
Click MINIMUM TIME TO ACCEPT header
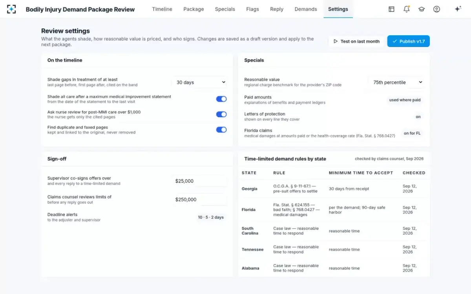coord(361,173)
